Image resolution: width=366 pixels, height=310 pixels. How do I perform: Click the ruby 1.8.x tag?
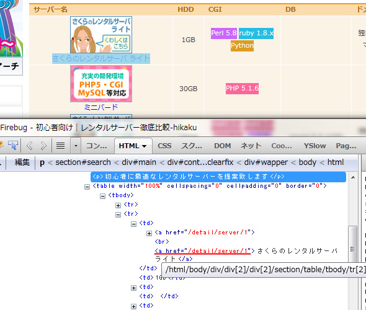click(256, 33)
